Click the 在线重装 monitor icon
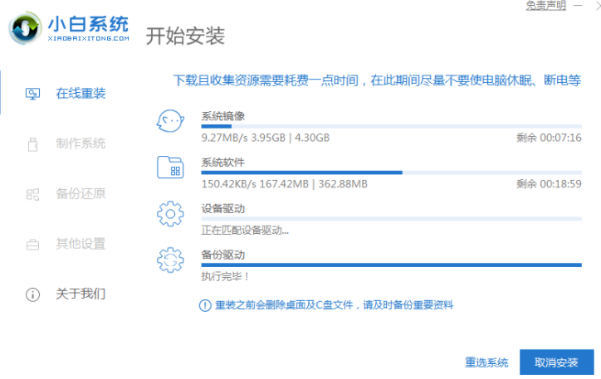601x379 pixels. tap(32, 93)
